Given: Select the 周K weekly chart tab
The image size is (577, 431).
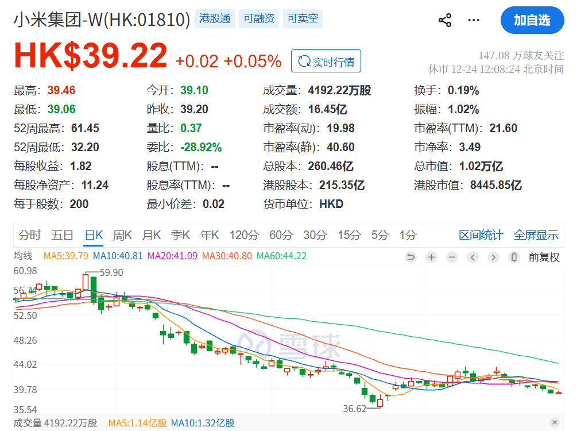Looking at the screenshot, I should coord(122,235).
